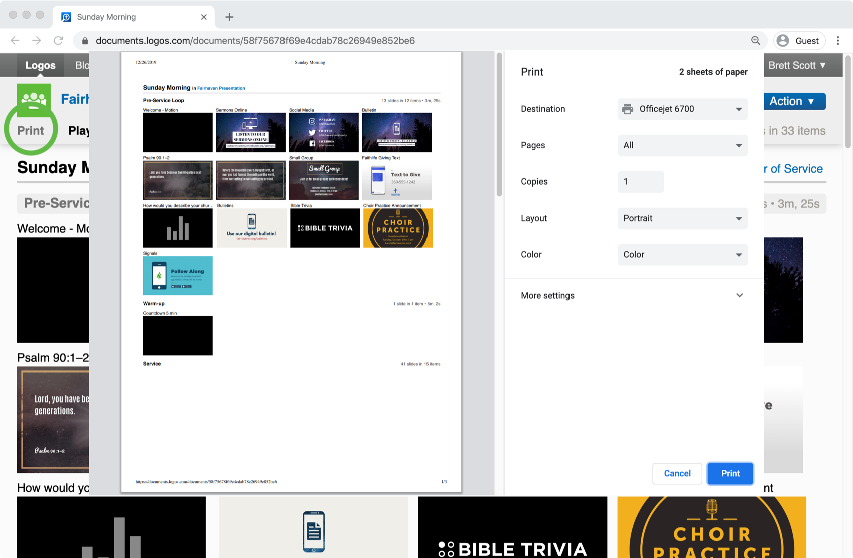Click the blue Print button in dialog

[730, 473]
